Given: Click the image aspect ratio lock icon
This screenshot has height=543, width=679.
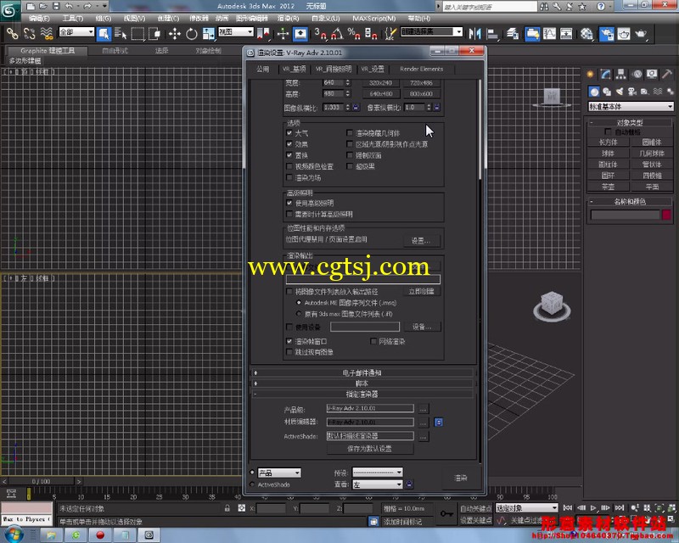Looking at the screenshot, I should (x=356, y=108).
